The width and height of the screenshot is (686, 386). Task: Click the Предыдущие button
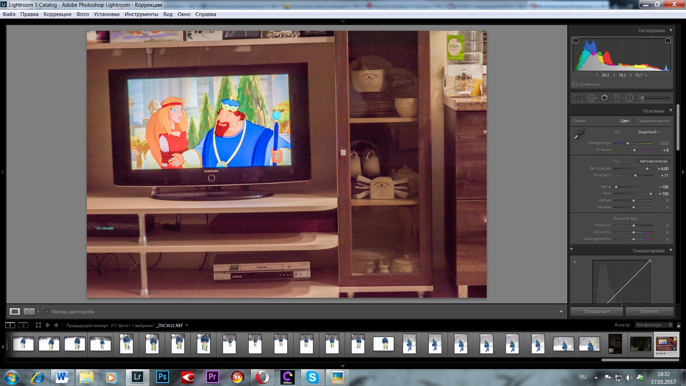(596, 311)
